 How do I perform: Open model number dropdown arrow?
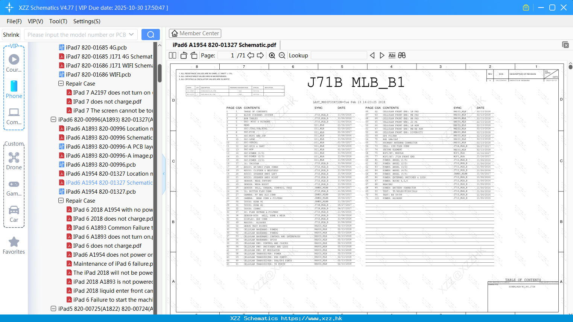click(131, 35)
